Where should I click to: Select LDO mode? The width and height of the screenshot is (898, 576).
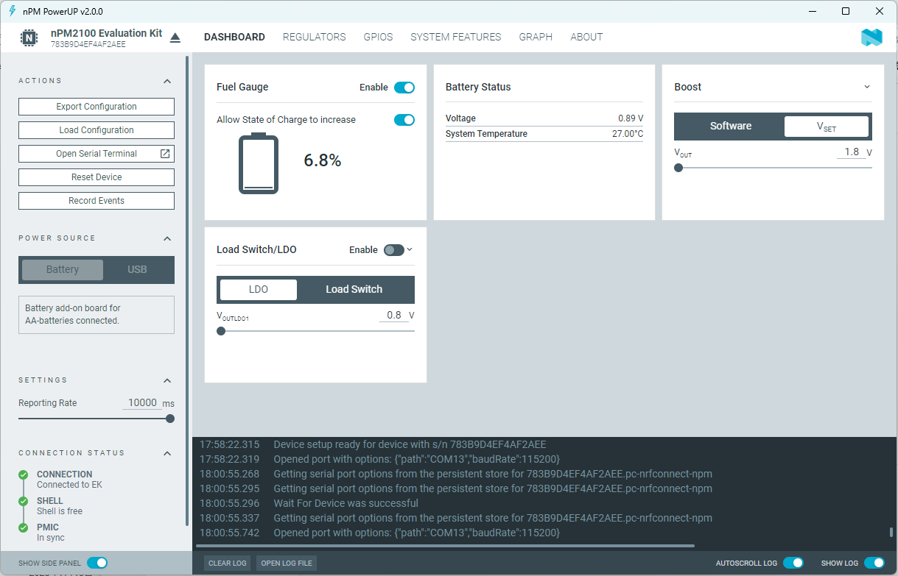(x=259, y=290)
